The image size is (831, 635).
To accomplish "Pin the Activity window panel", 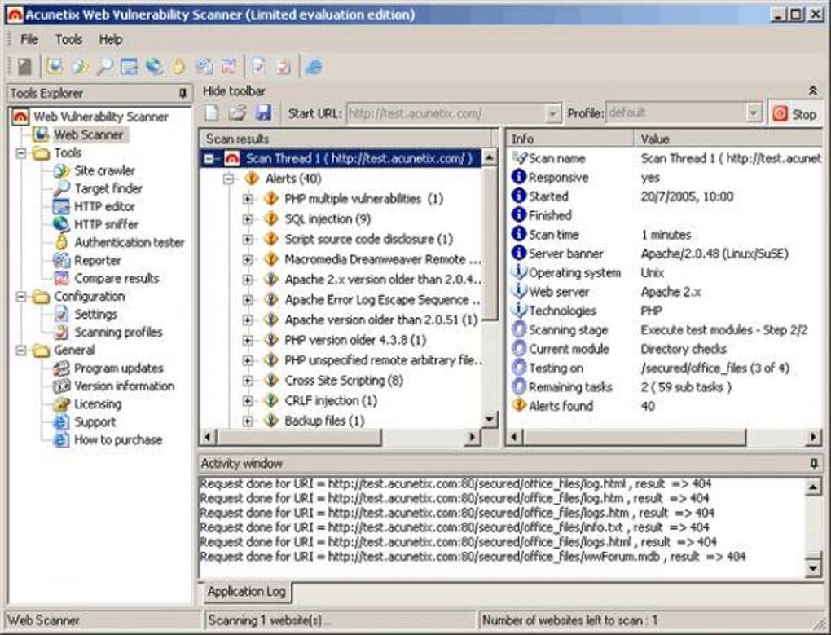I will 814,463.
